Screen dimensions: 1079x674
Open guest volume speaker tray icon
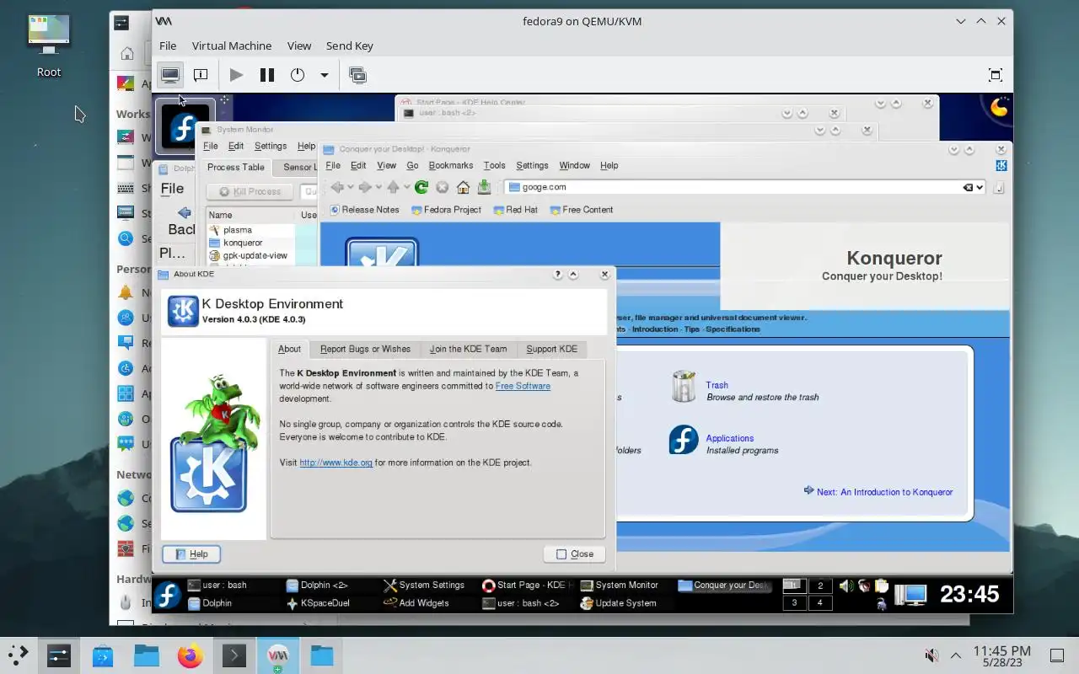point(846,586)
